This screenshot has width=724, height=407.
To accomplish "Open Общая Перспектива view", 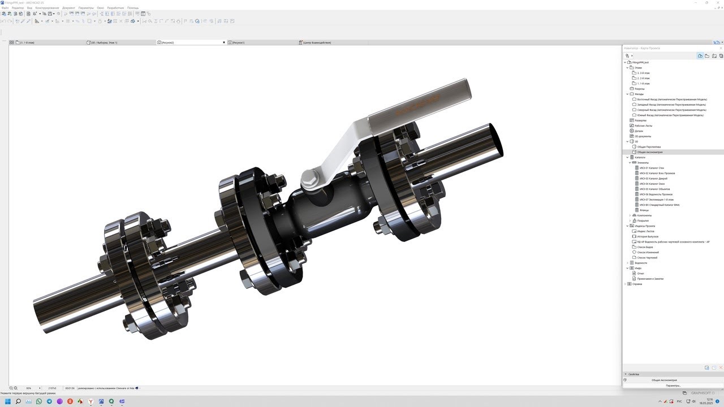I will [x=649, y=147].
